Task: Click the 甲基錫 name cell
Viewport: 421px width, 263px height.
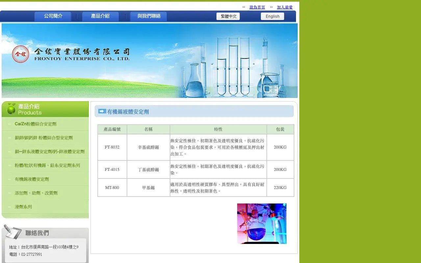Action: tap(148, 188)
